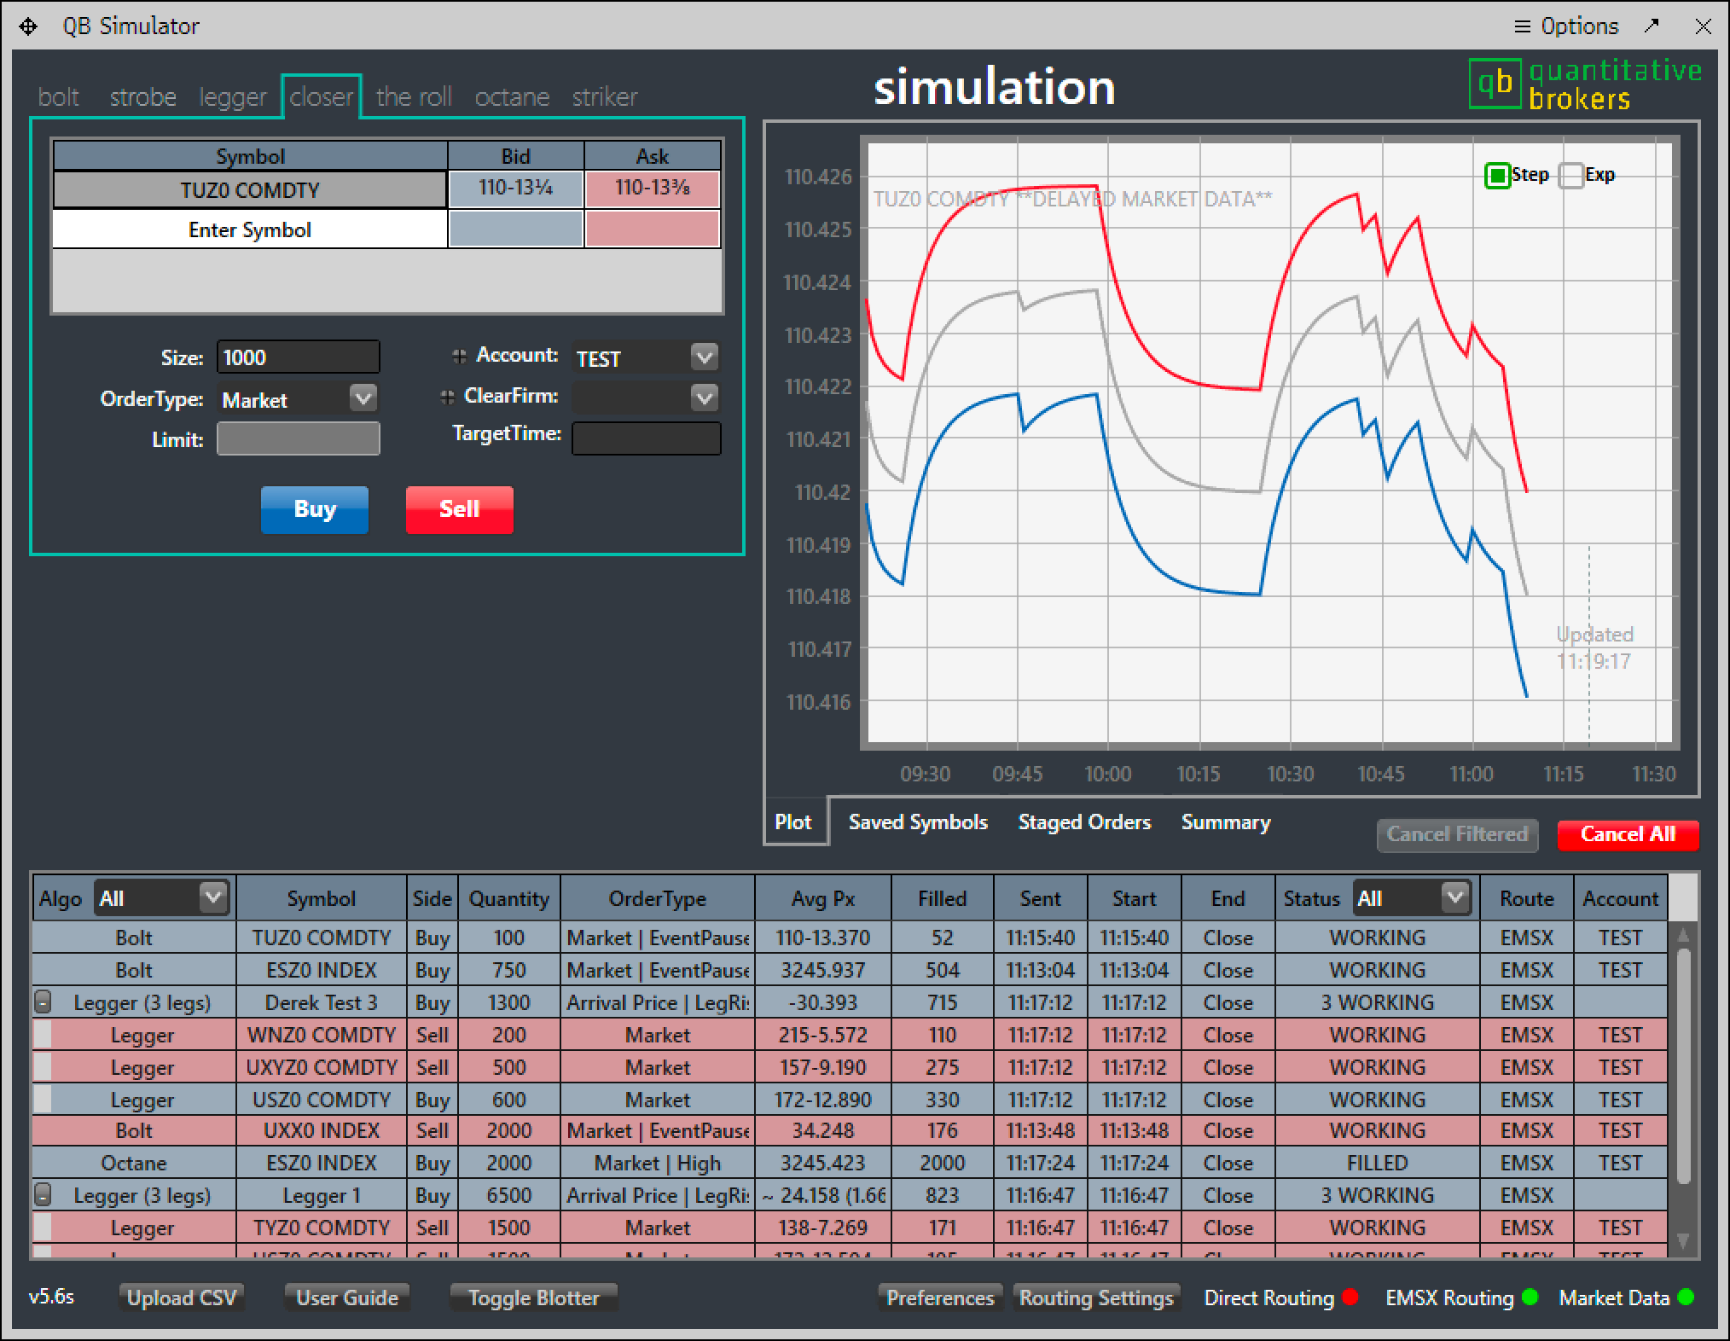
Task: Click the blotter vertical scrollbar thumb
Action: (x=1683, y=1066)
